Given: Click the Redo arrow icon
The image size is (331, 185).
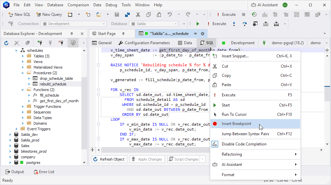Looking at the screenshot, I should [188, 15].
